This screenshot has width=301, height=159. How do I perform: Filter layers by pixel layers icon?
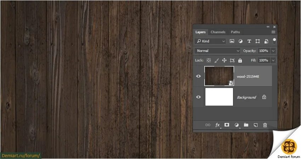click(232, 41)
